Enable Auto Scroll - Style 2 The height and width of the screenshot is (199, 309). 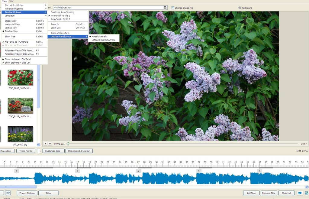pyautogui.click(x=60, y=19)
